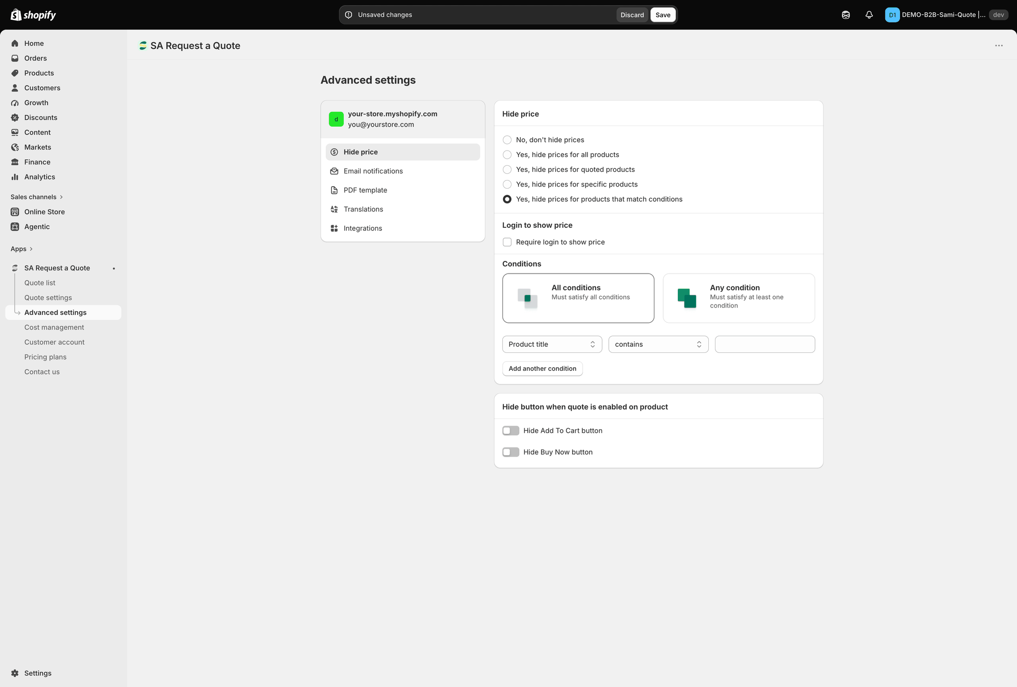The image size is (1017, 687).
Task: Discard the unsaved changes
Action: pos(632,15)
